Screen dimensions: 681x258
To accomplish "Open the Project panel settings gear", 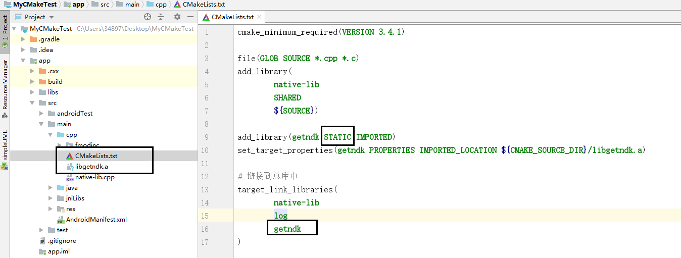I will [177, 17].
